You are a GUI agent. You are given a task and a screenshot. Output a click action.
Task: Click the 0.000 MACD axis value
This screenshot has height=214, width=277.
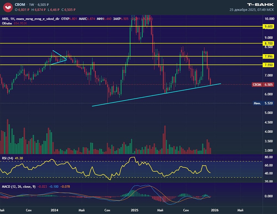[x=269, y=196]
